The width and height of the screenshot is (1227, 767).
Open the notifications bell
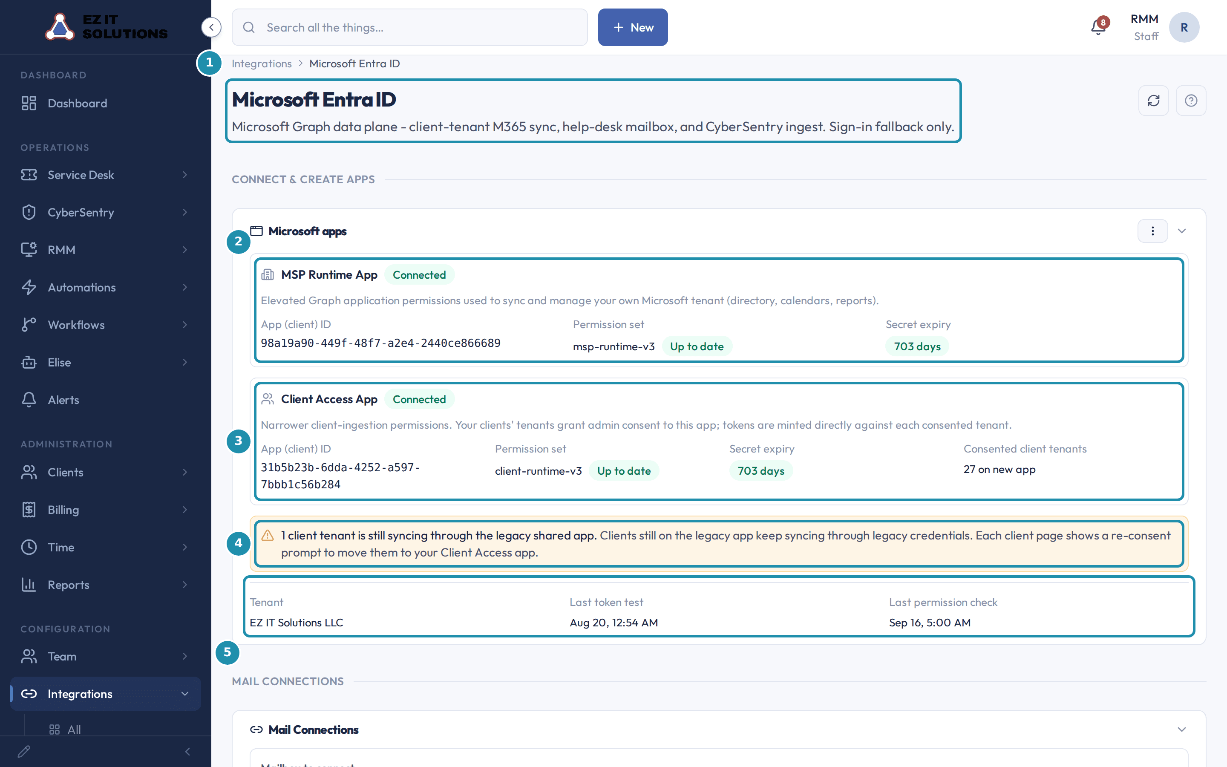point(1098,27)
